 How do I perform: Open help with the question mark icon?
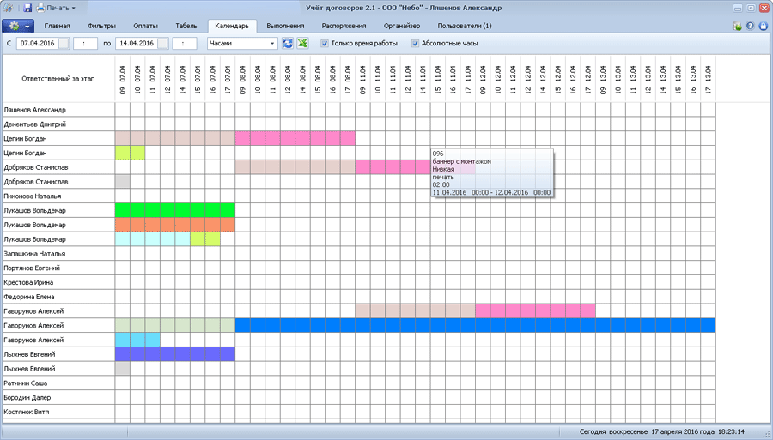click(750, 26)
